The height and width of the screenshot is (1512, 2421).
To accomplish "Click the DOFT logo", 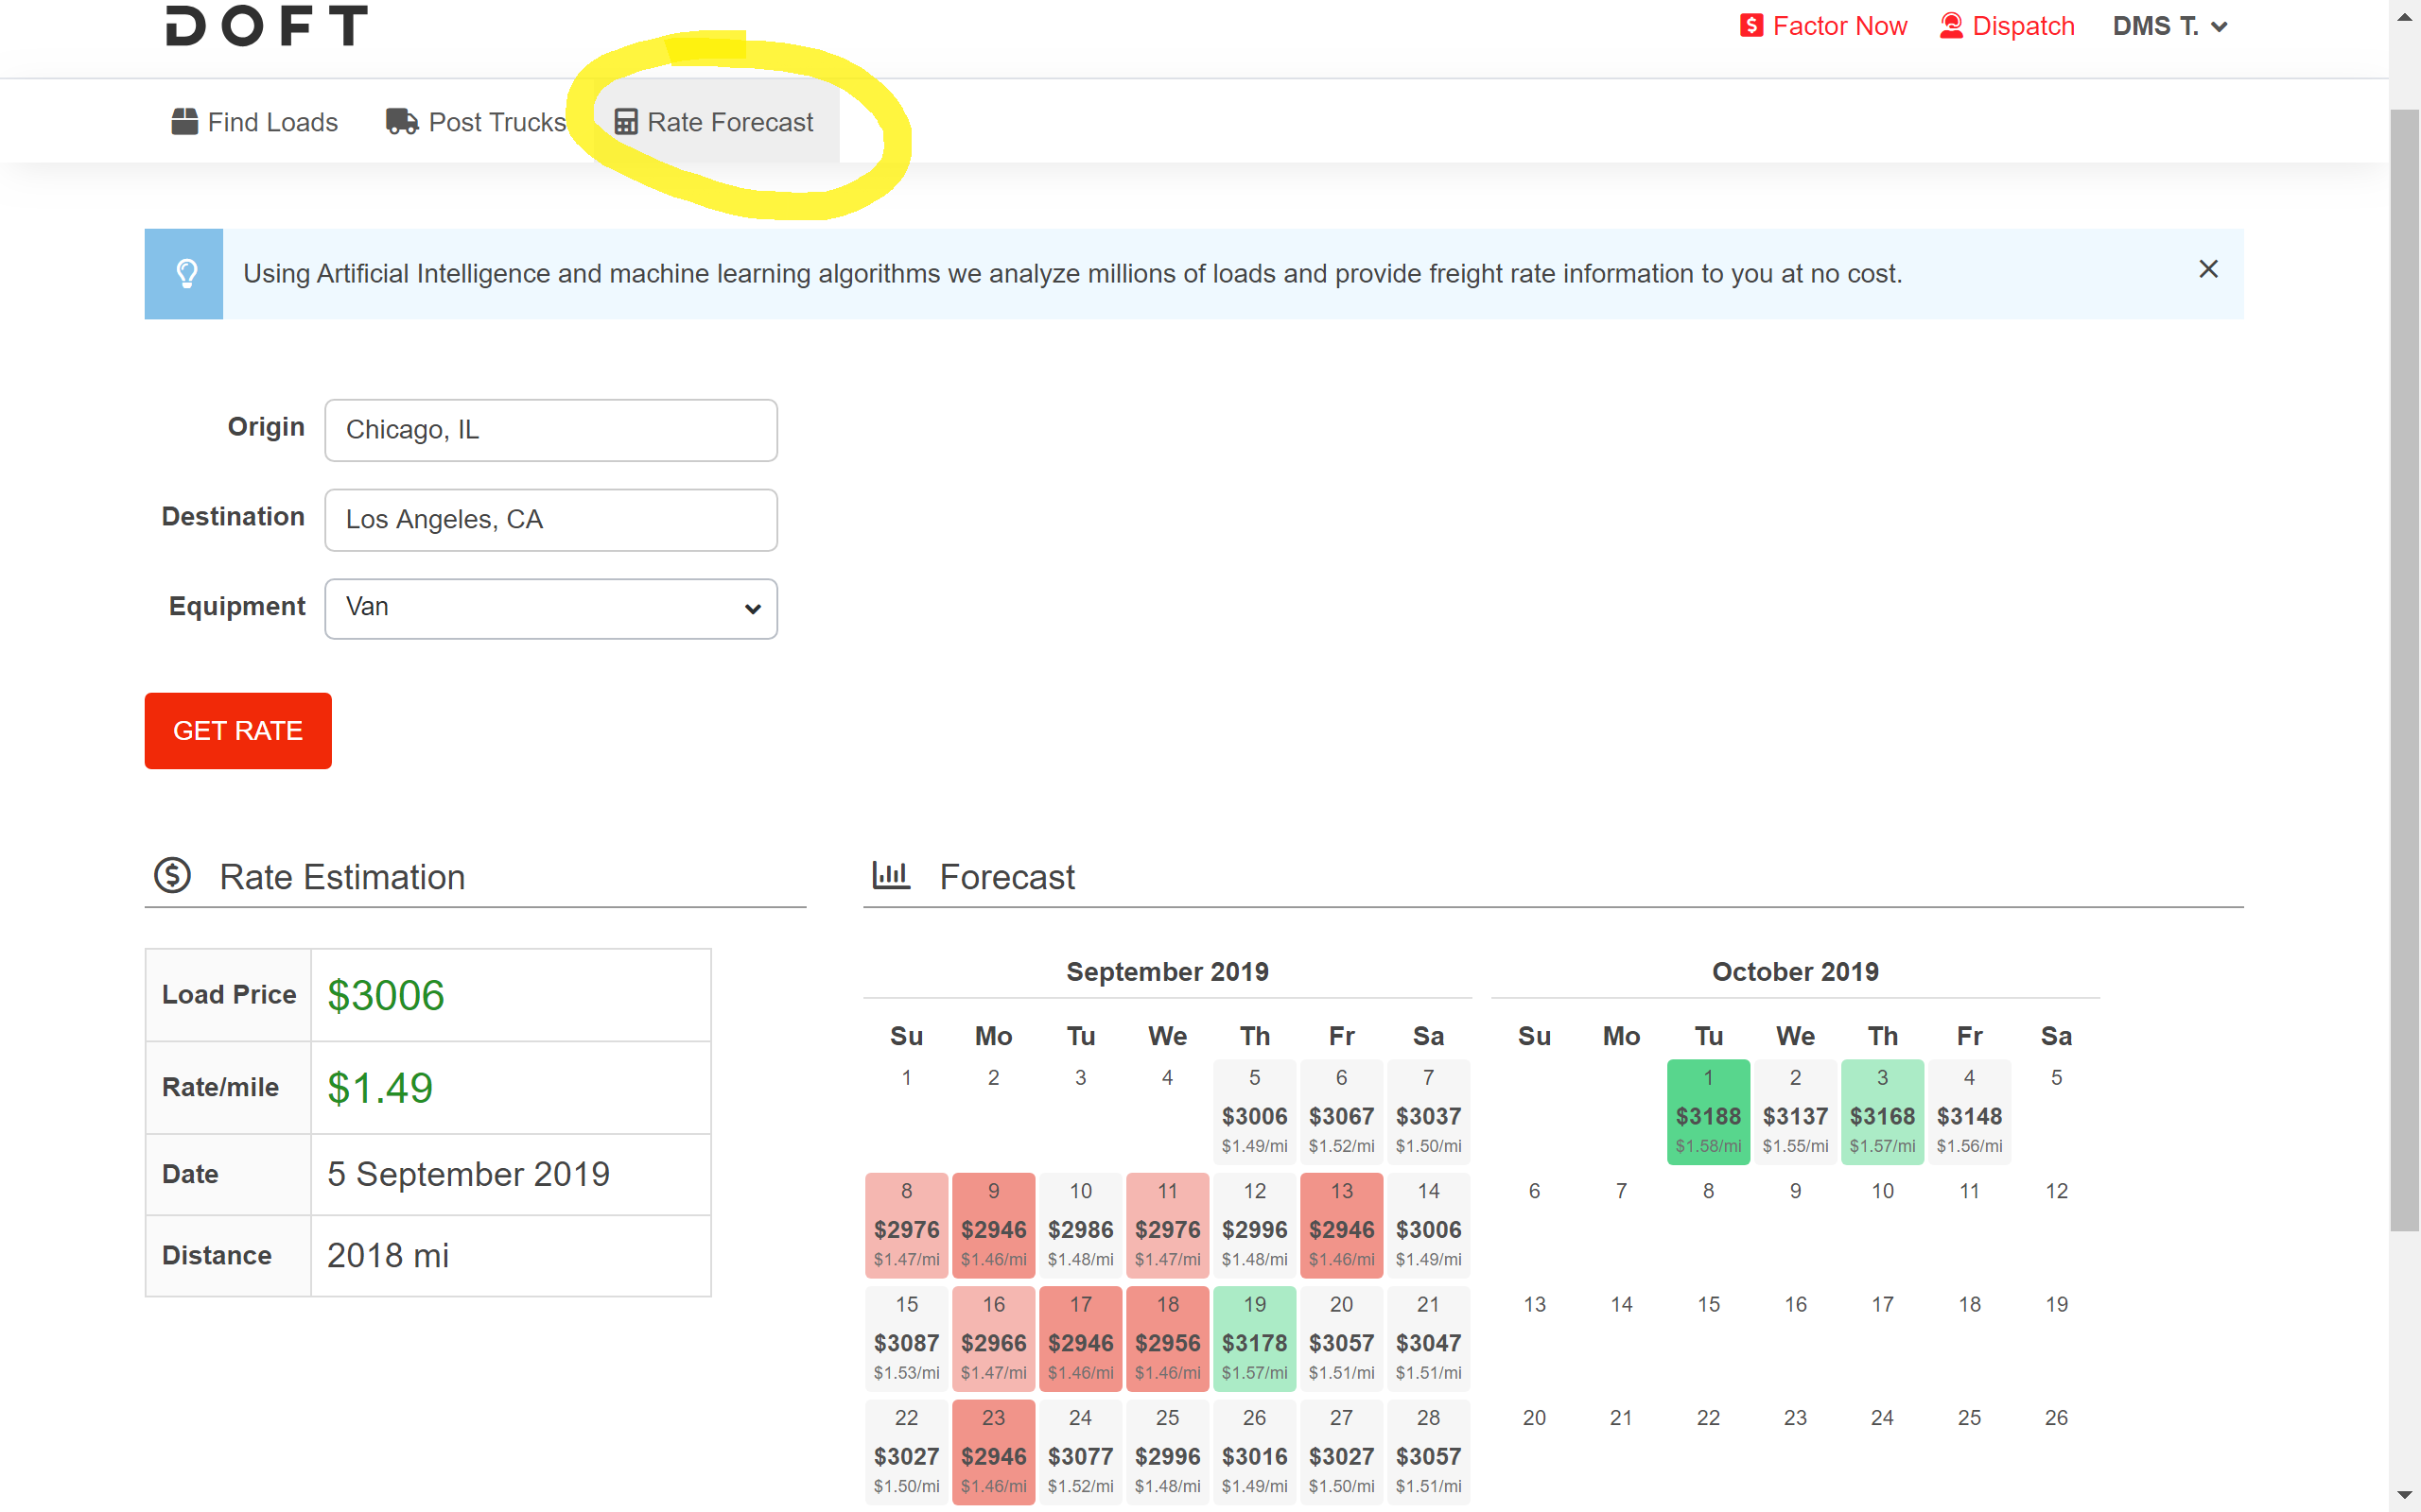I will [266, 25].
